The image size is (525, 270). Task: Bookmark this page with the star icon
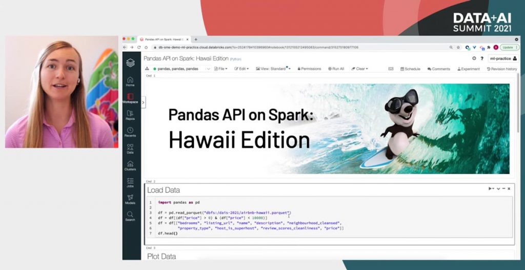[x=458, y=48]
